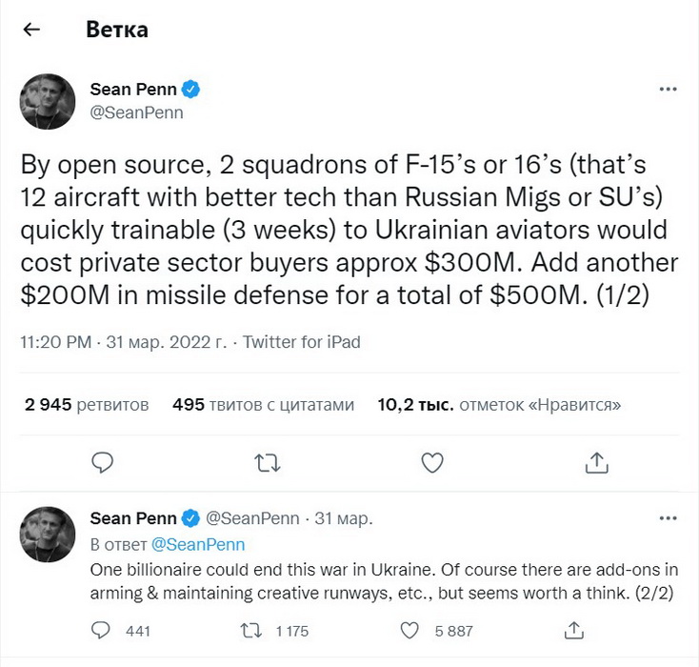Open the main tweet's three-dot menu
The width and height of the screenshot is (699, 667).
tap(668, 90)
